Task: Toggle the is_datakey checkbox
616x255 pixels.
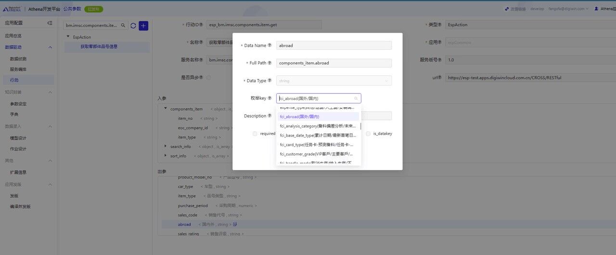Action: point(368,134)
